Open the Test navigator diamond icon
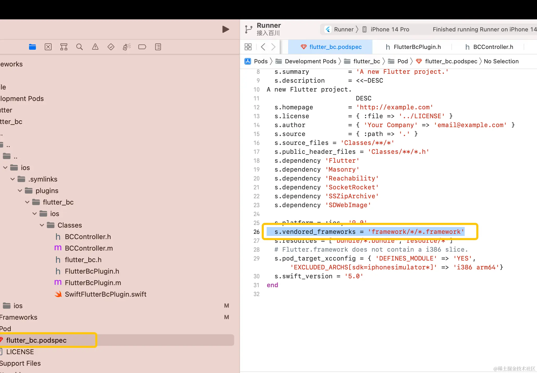The height and width of the screenshot is (373, 537). click(111, 47)
